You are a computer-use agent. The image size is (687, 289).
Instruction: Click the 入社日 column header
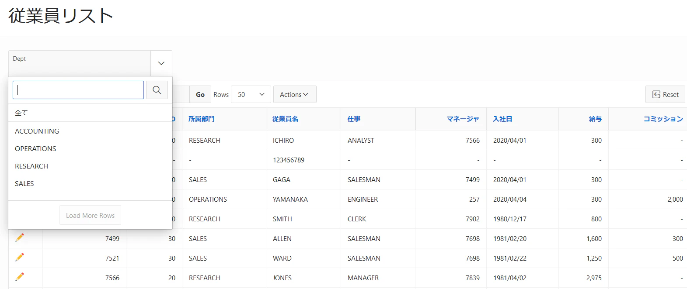pos(502,119)
